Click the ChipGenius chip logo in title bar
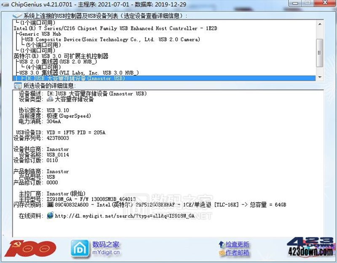337x263 pixels. tap(6, 4)
